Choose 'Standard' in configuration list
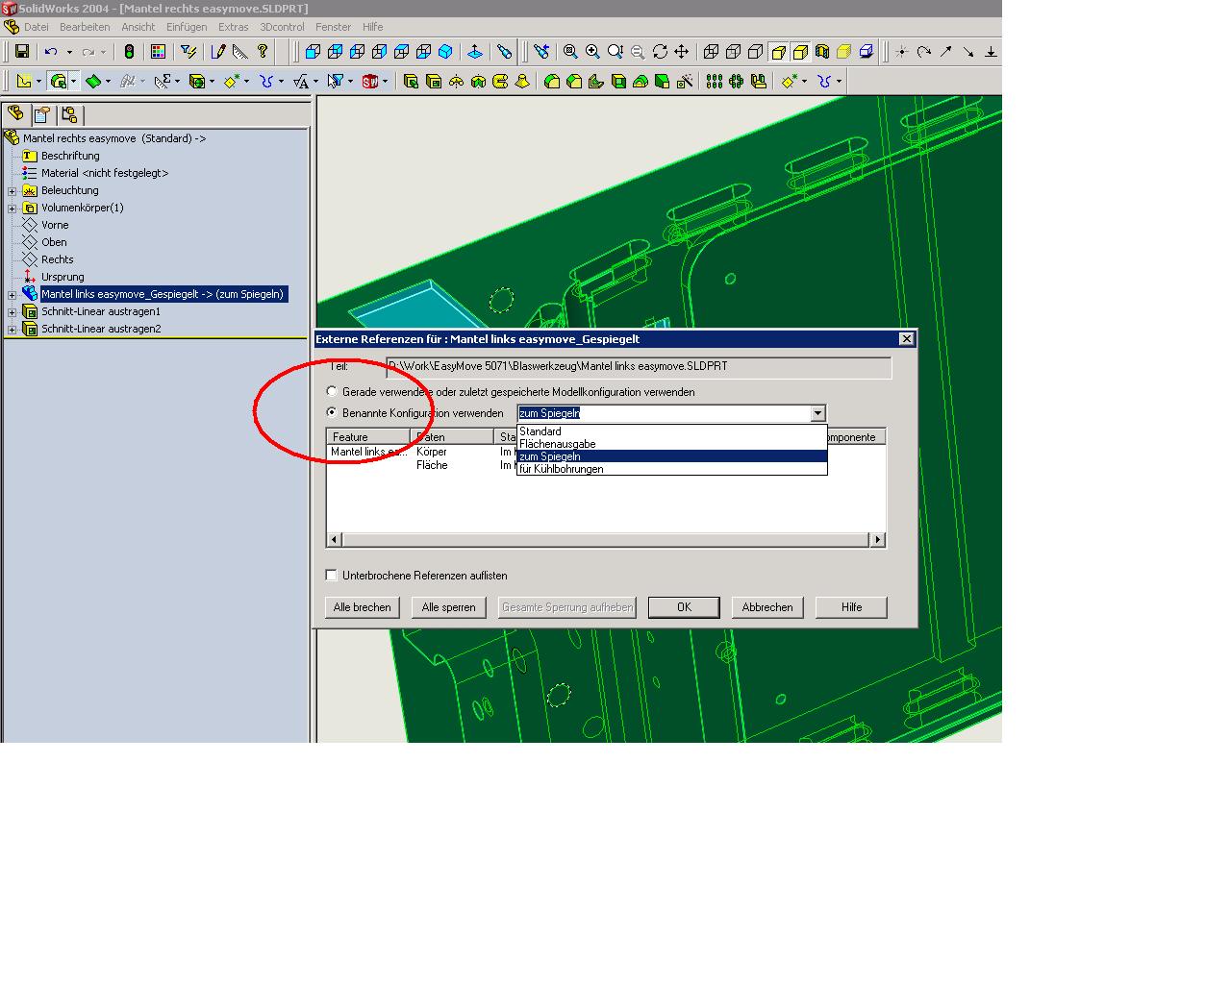 click(x=671, y=431)
